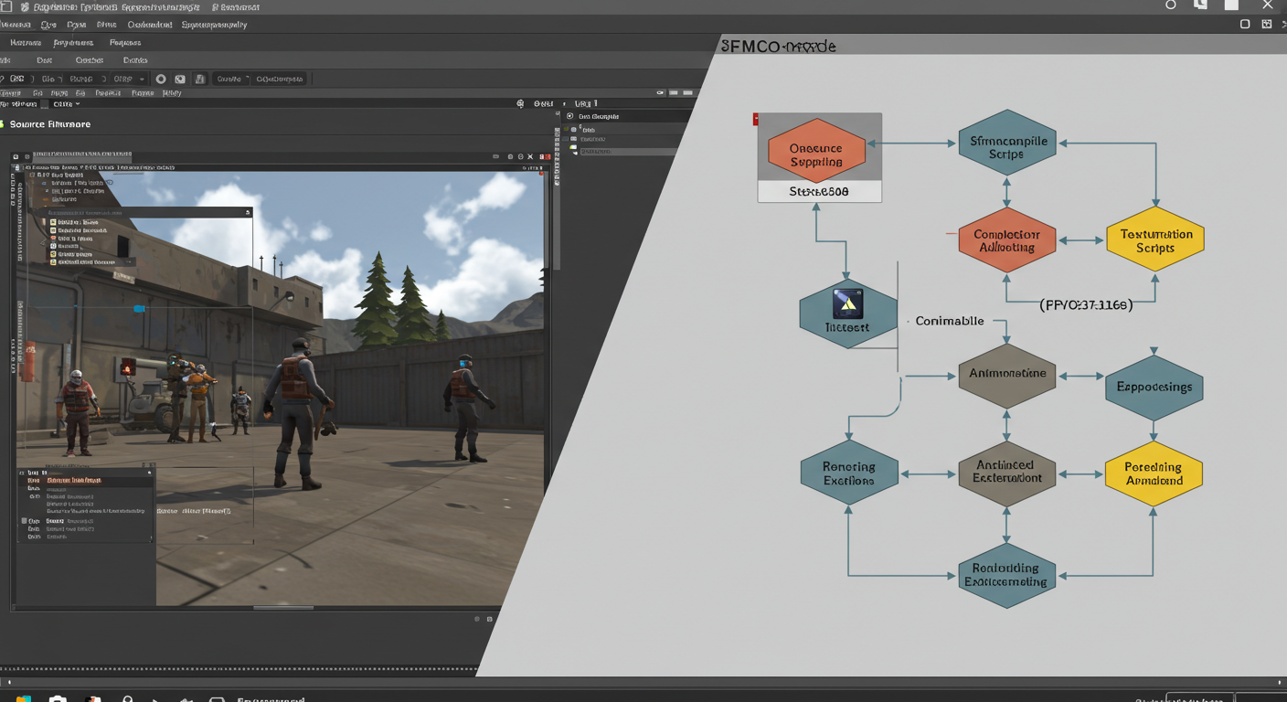1287x702 pixels.
Task: Click the Cavlte toolbar button
Action: point(229,80)
